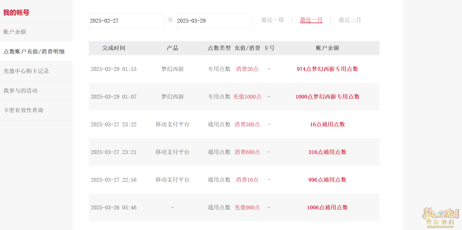Click 通用点数 in the 22:56 row
This screenshot has width=462, height=230.
(x=219, y=180)
